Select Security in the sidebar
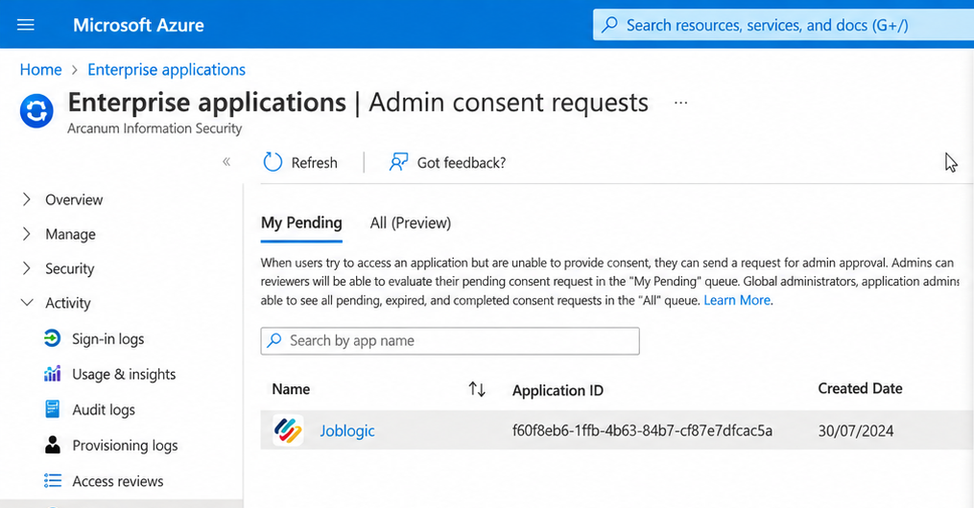974x508 pixels. coord(69,268)
